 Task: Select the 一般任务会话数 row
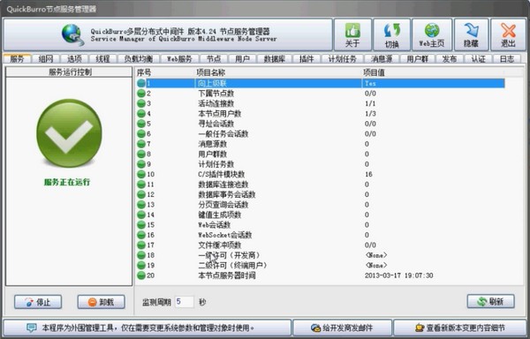[321, 134]
